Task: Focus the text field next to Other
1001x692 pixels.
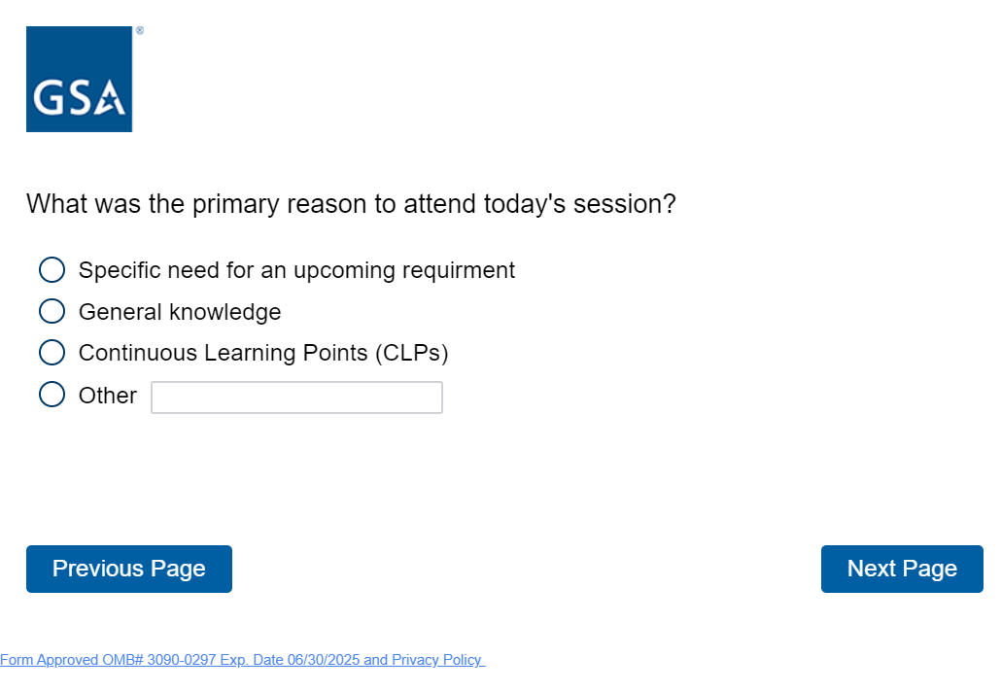Action: (296, 398)
